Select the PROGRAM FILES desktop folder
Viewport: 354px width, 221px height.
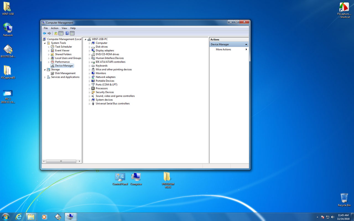pyautogui.click(x=168, y=180)
